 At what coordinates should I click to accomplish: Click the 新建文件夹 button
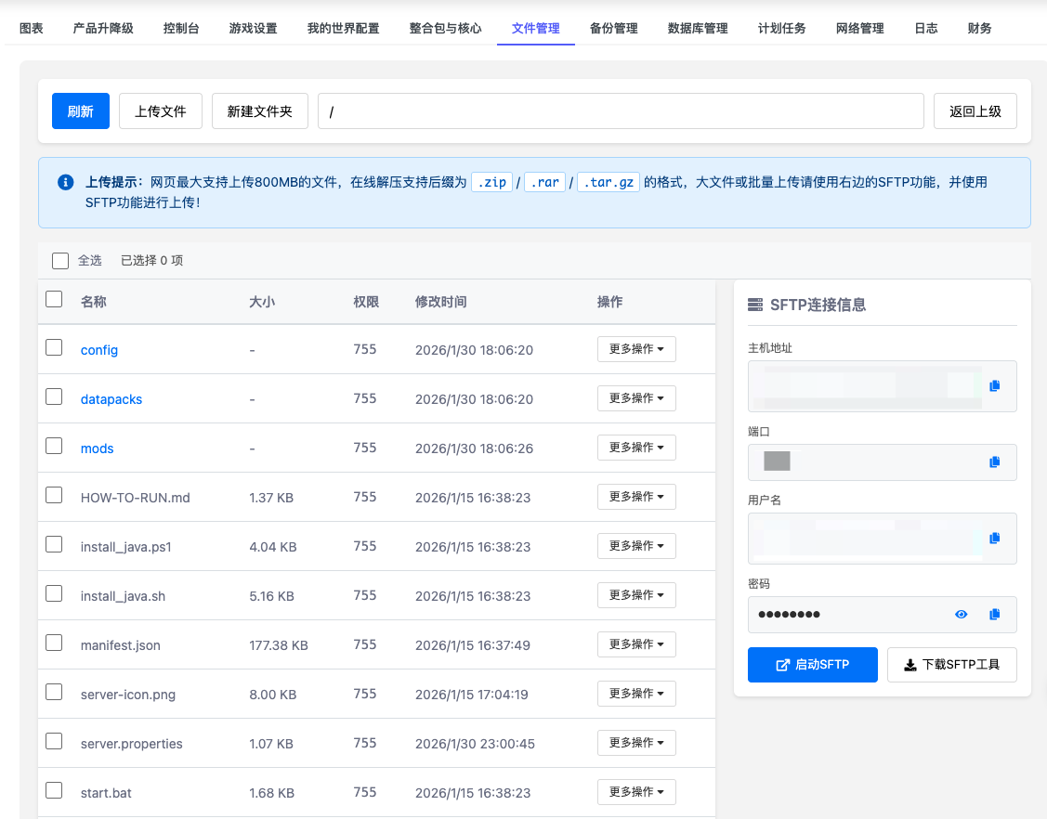[x=260, y=110]
